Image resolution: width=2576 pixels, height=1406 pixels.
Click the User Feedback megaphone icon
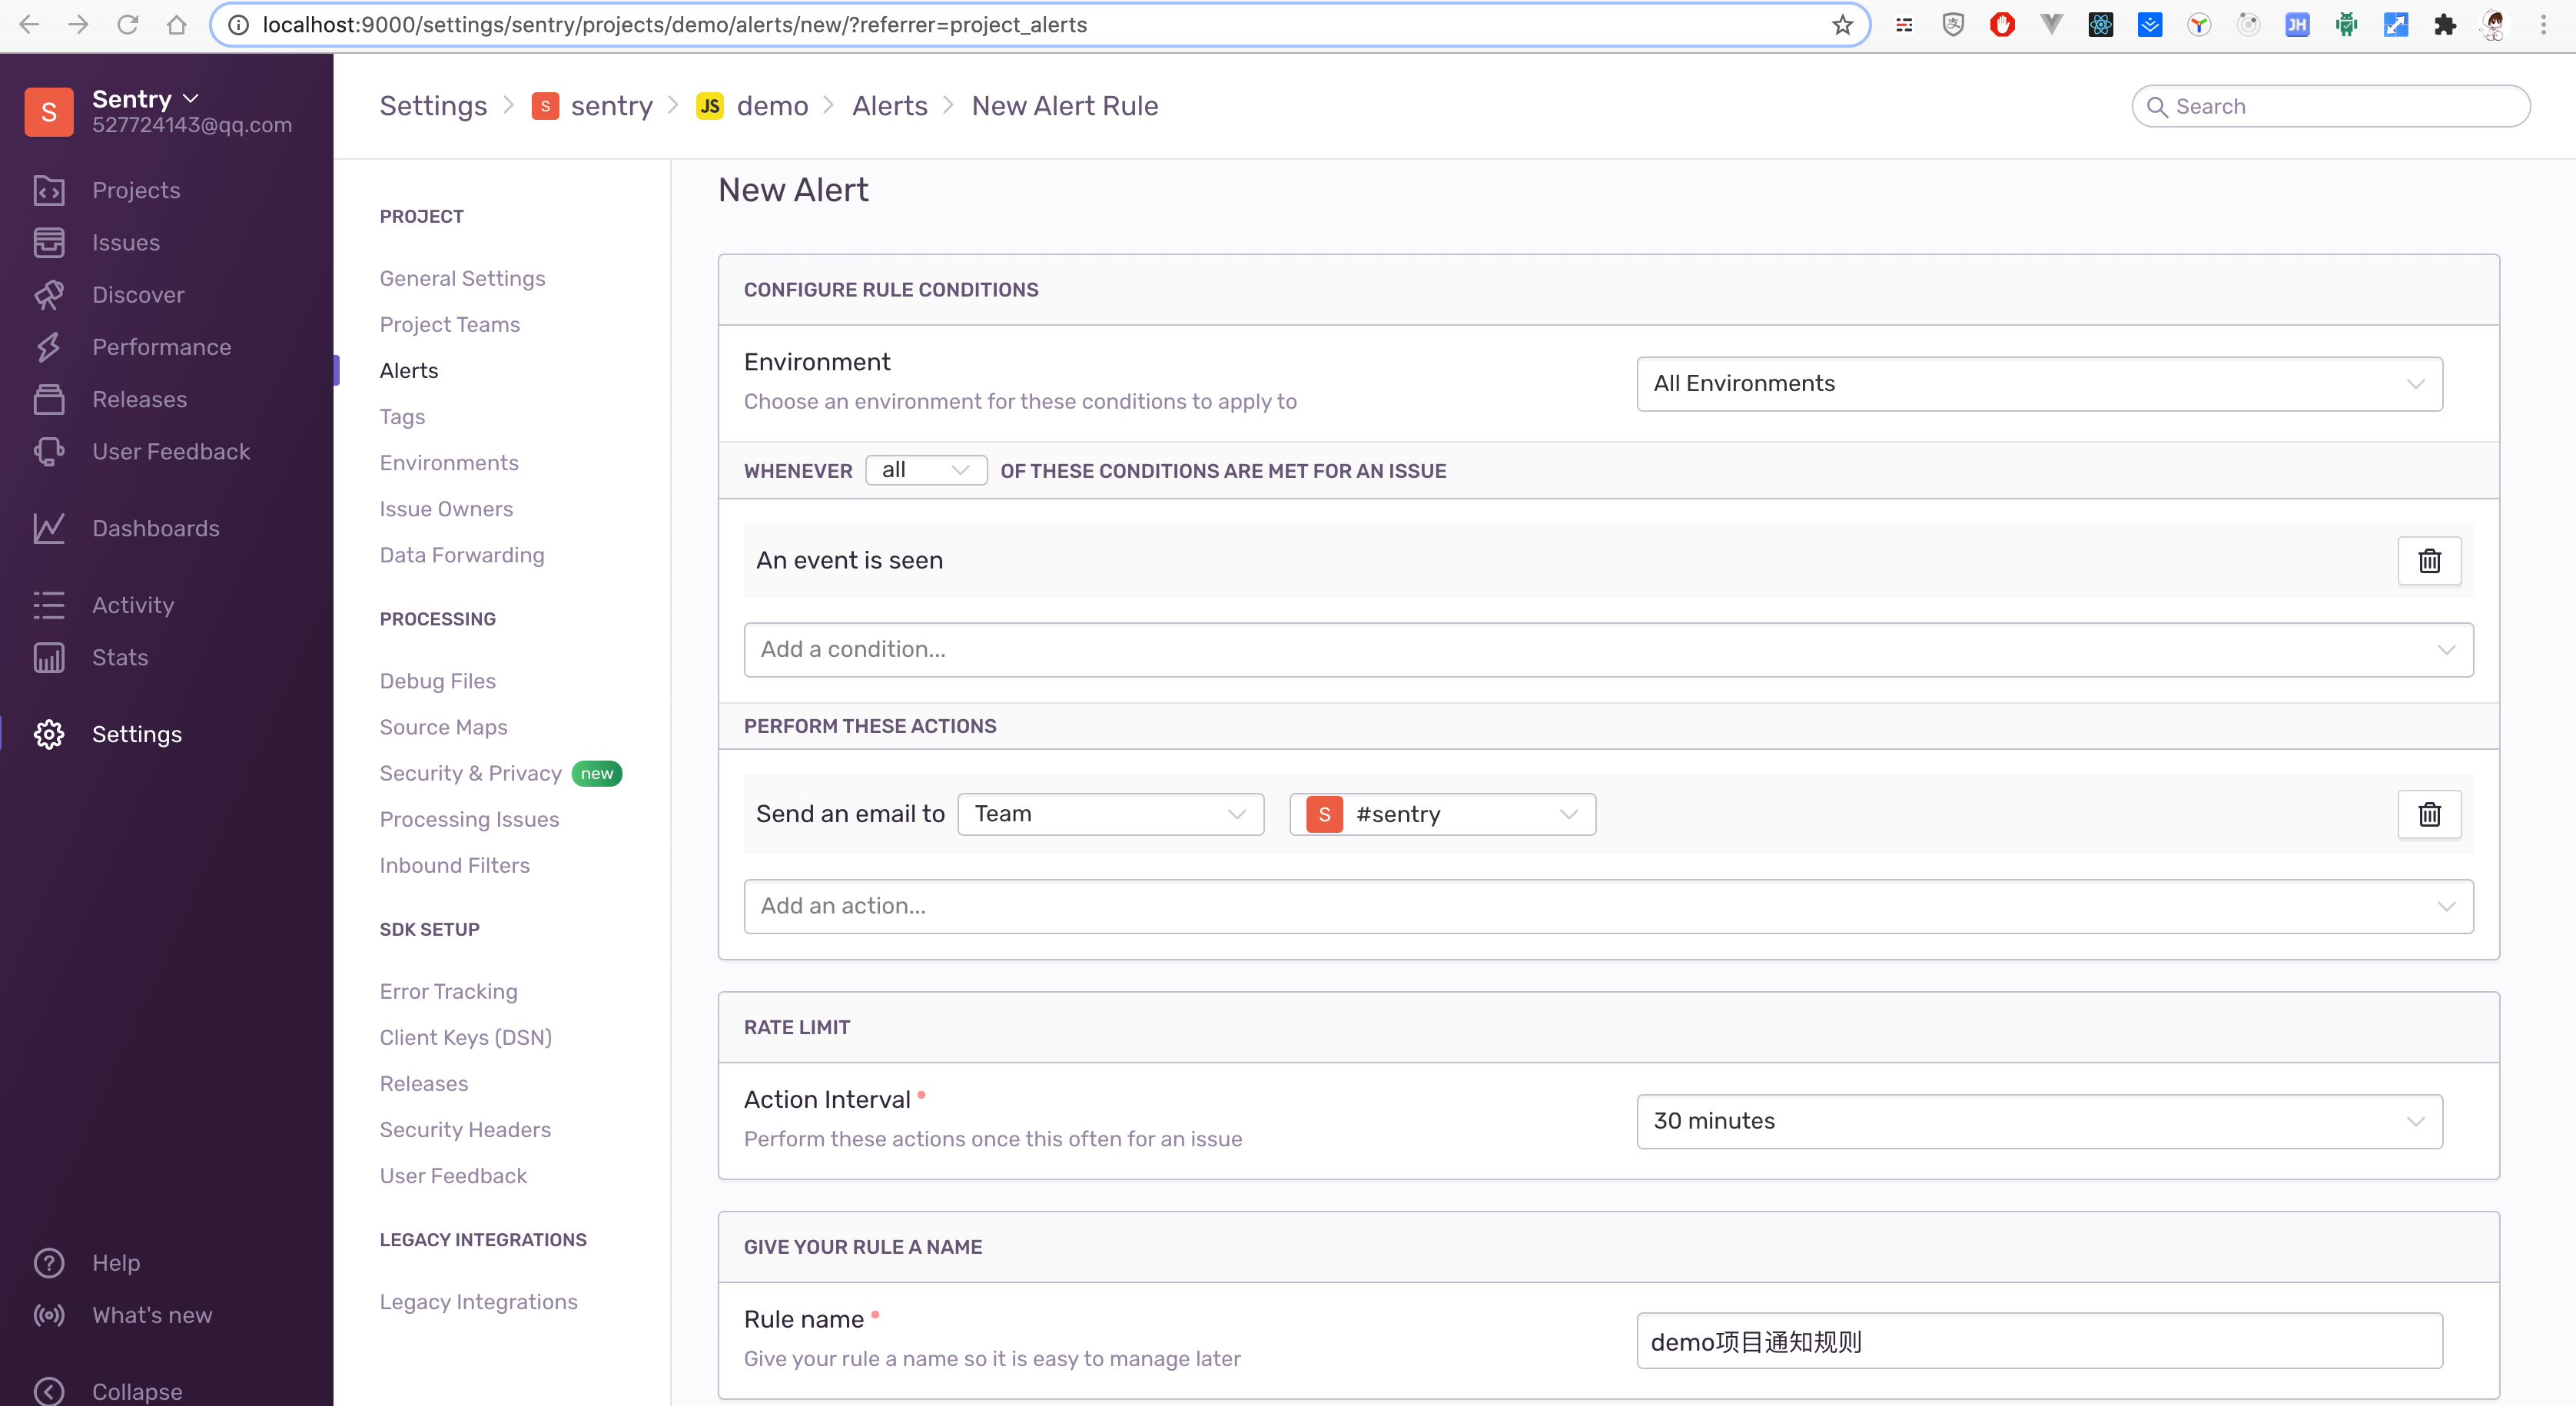point(49,451)
